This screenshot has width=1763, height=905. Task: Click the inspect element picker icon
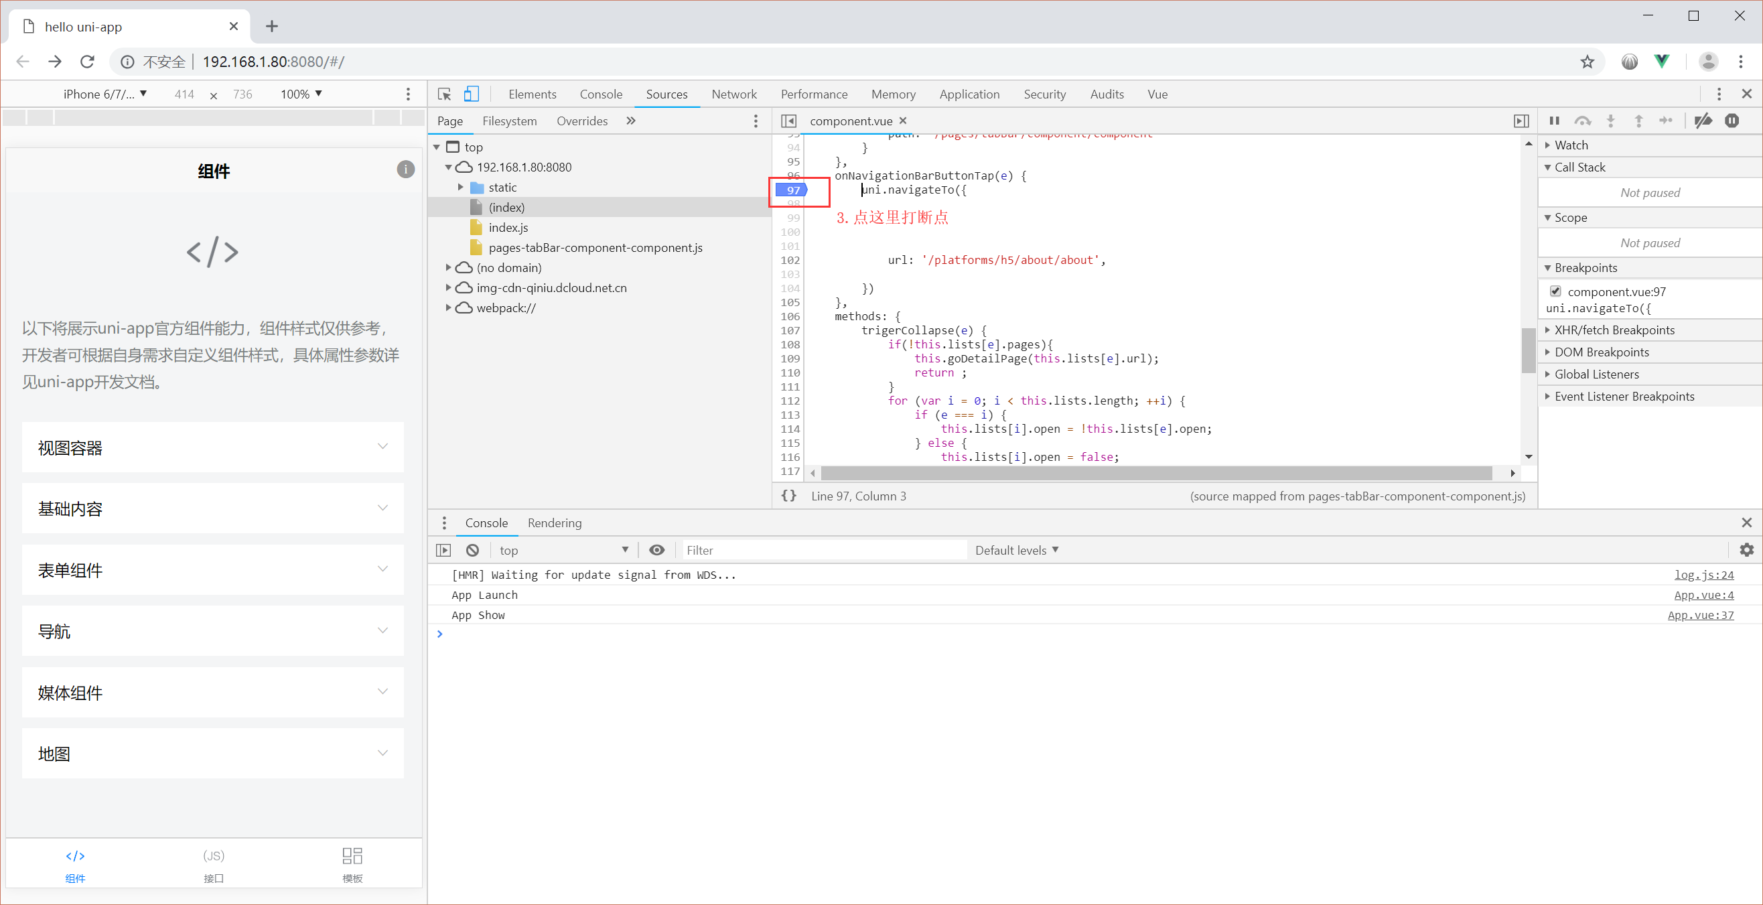[444, 94]
